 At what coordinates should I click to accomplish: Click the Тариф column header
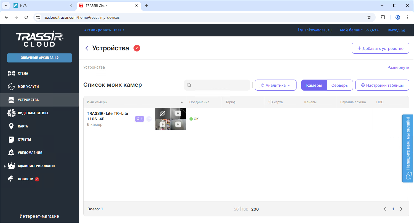coord(243,102)
